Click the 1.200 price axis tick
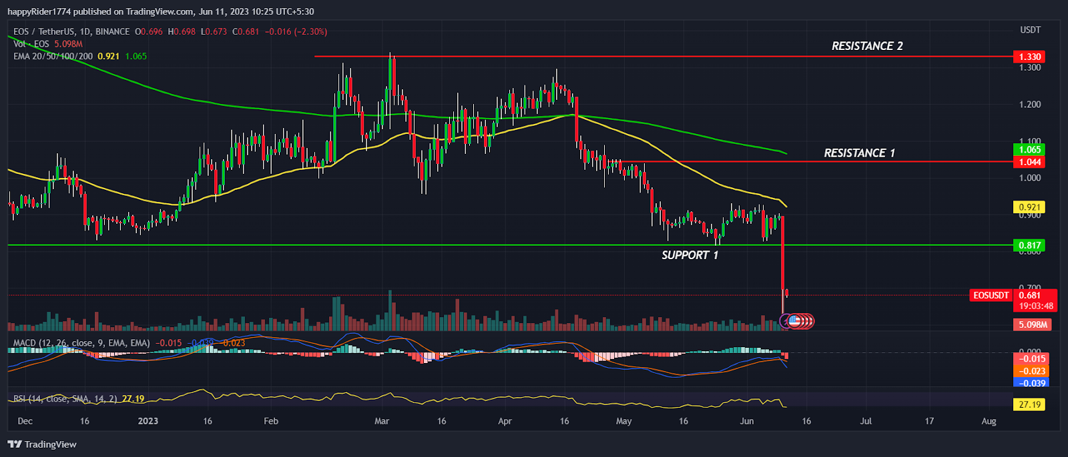The width and height of the screenshot is (1068, 457). pos(1029,105)
